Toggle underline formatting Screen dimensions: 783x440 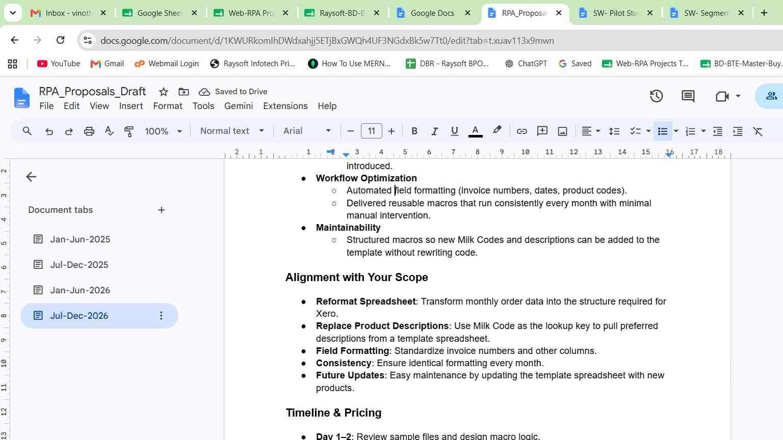click(x=454, y=131)
